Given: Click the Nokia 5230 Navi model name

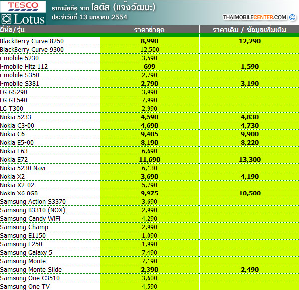Looking at the screenshot, I should 23,168.
